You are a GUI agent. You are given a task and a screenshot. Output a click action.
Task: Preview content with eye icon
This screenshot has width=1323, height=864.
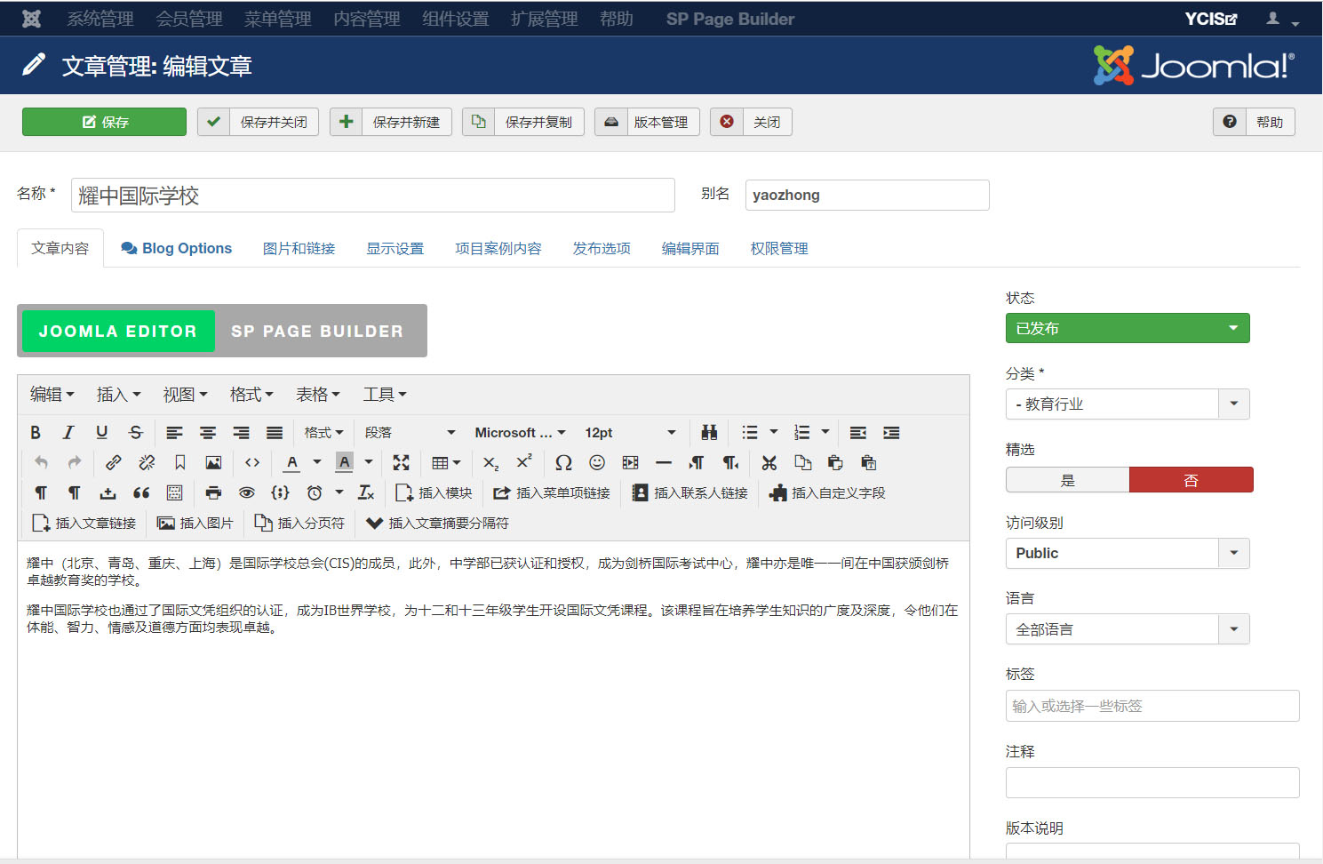pyautogui.click(x=247, y=493)
